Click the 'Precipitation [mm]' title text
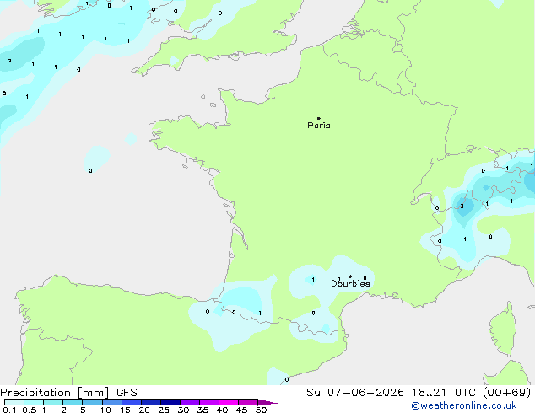The width and height of the screenshot is (535, 413). point(54,393)
